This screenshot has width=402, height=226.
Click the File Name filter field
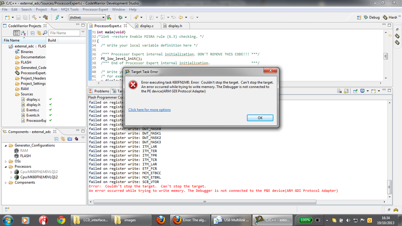tap(64, 33)
